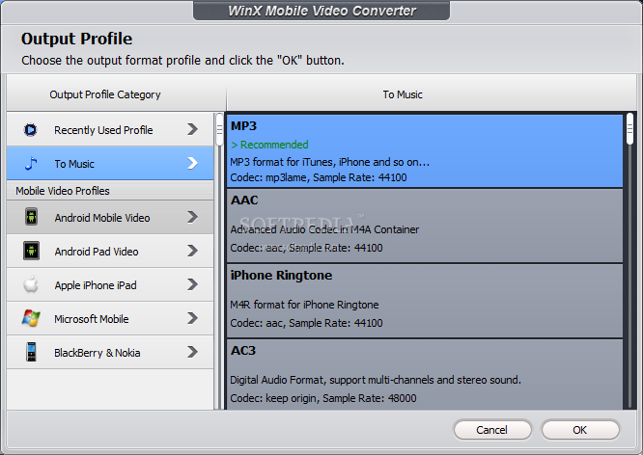Click "Codec: mp3lame, Sample Rate: 44100" text
This screenshot has height=455, width=643.
coord(319,177)
